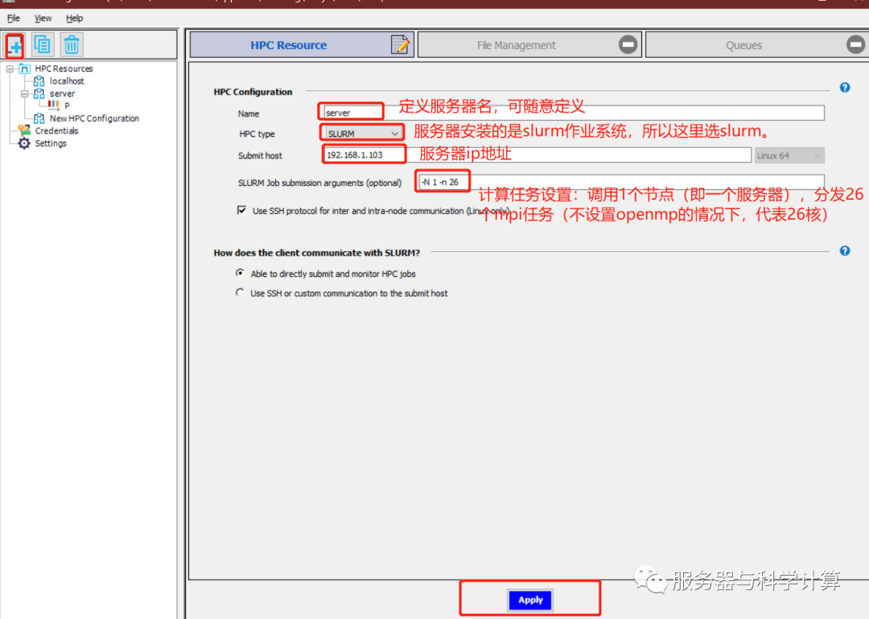The image size is (869, 619).
Task: Switch to the File Management tab
Action: 529,44
